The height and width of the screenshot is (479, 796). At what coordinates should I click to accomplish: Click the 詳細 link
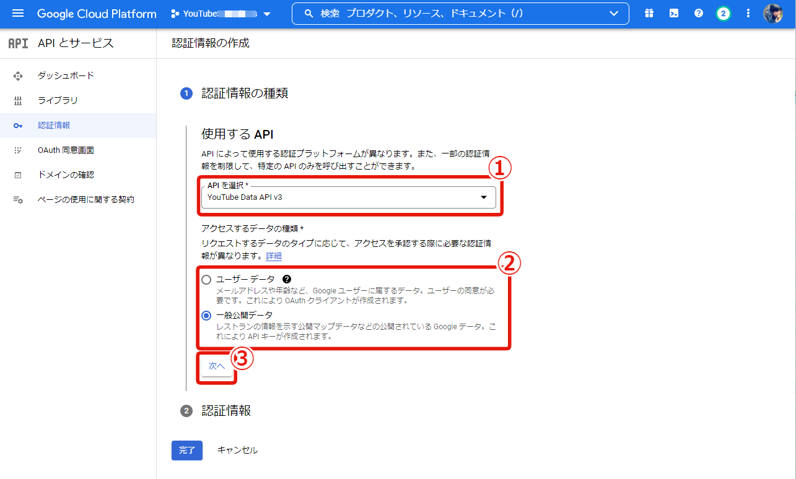click(274, 256)
